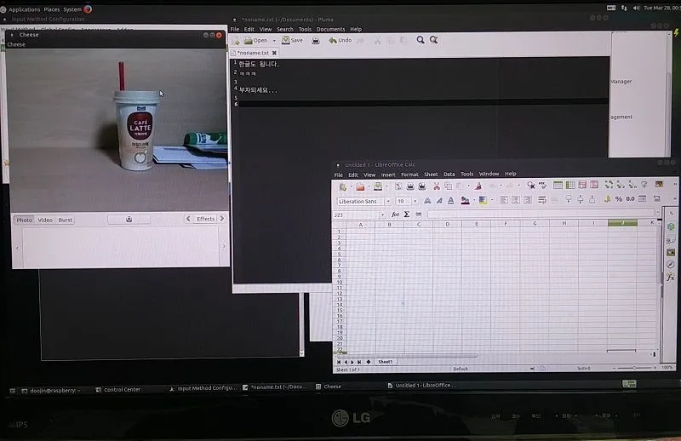Click the font color swatch in Calc
Viewport: 681px width, 441px height.
click(x=465, y=200)
